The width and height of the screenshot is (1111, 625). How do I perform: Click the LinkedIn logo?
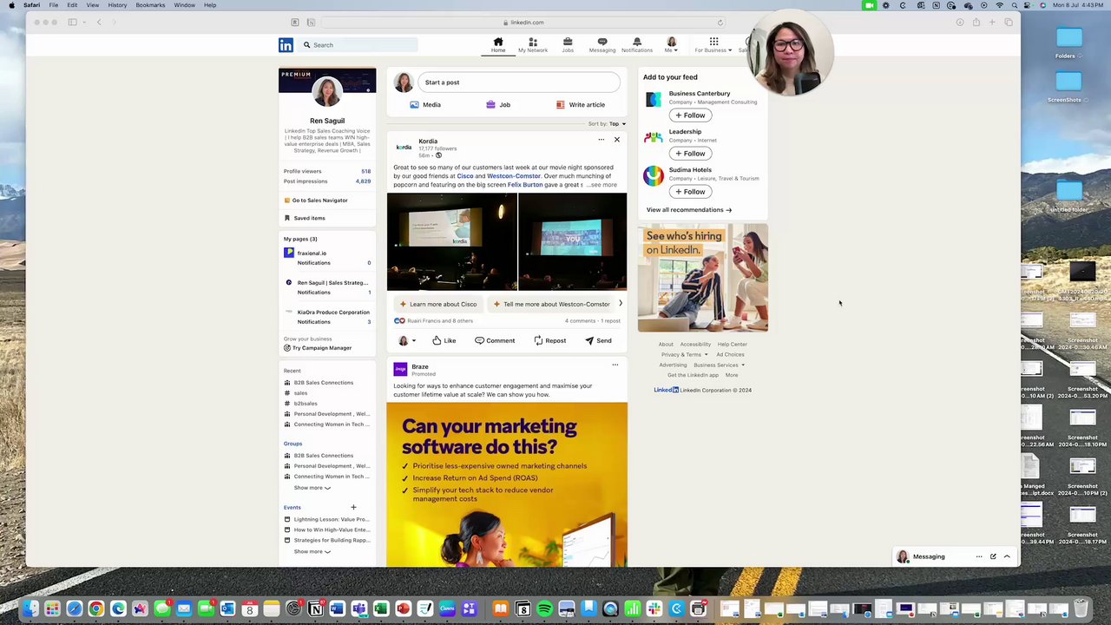[286, 45]
